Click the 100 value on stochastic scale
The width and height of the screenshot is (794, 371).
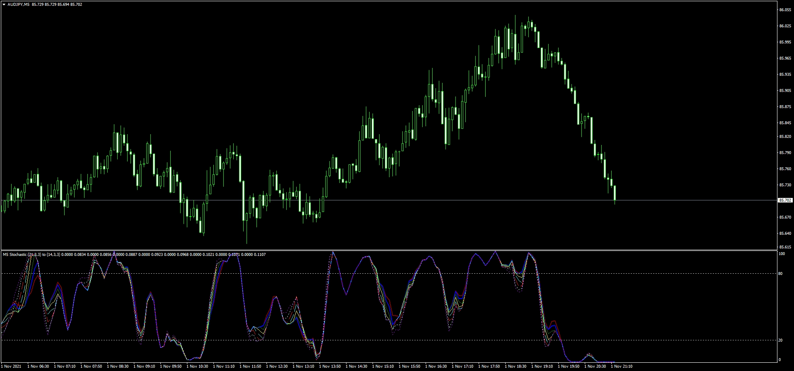(x=782, y=254)
